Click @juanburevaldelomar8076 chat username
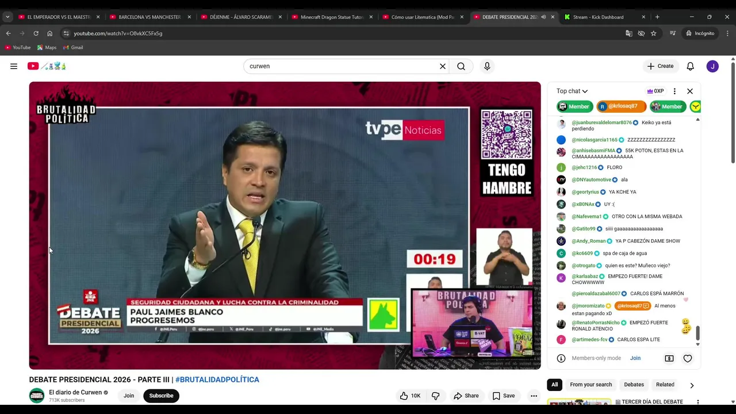736x414 pixels. point(601,122)
